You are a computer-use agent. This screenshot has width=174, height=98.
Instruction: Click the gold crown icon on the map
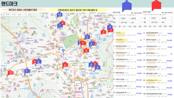tap(81, 38)
